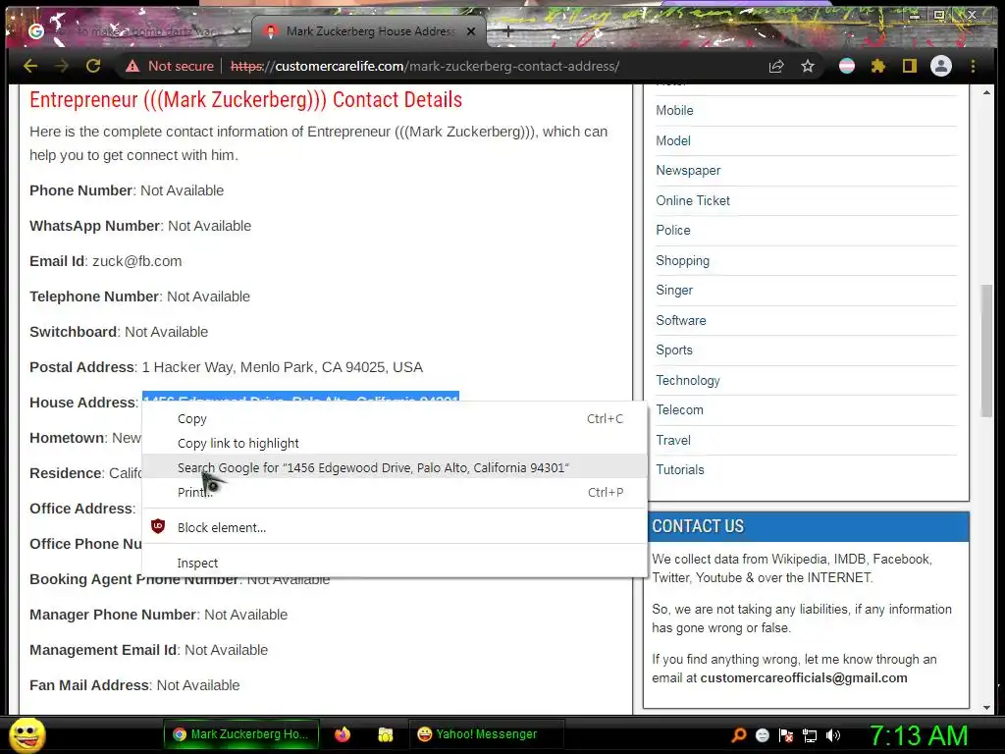Click the uBlock shield icon in context menu

(158, 527)
